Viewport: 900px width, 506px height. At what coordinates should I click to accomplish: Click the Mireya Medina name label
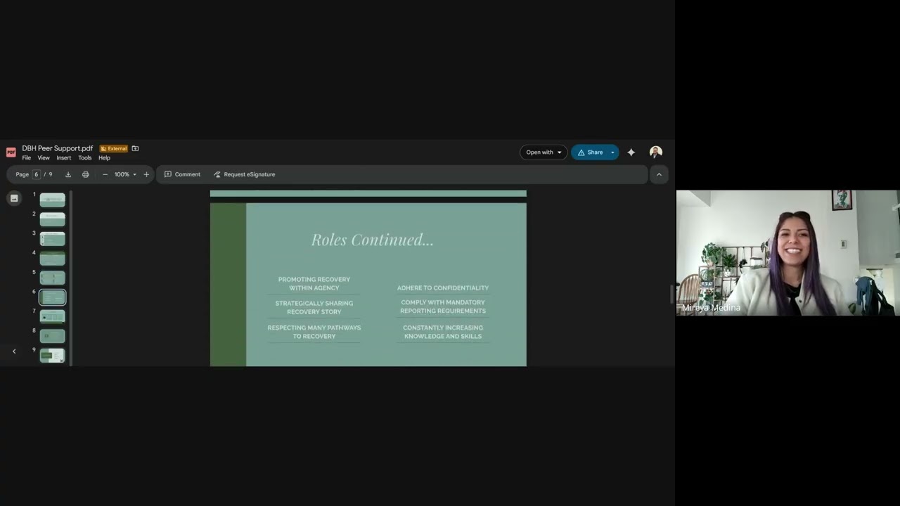711,308
